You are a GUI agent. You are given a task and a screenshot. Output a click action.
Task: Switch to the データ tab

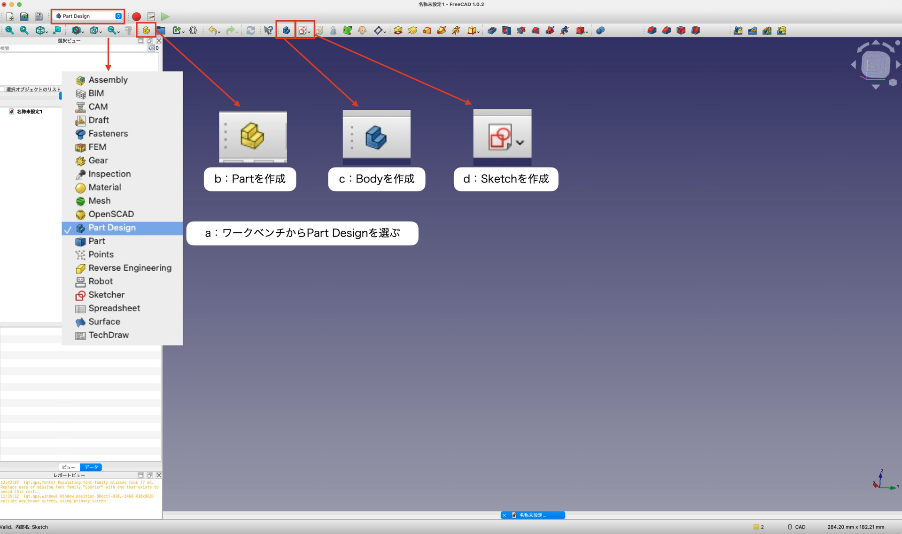tap(91, 467)
